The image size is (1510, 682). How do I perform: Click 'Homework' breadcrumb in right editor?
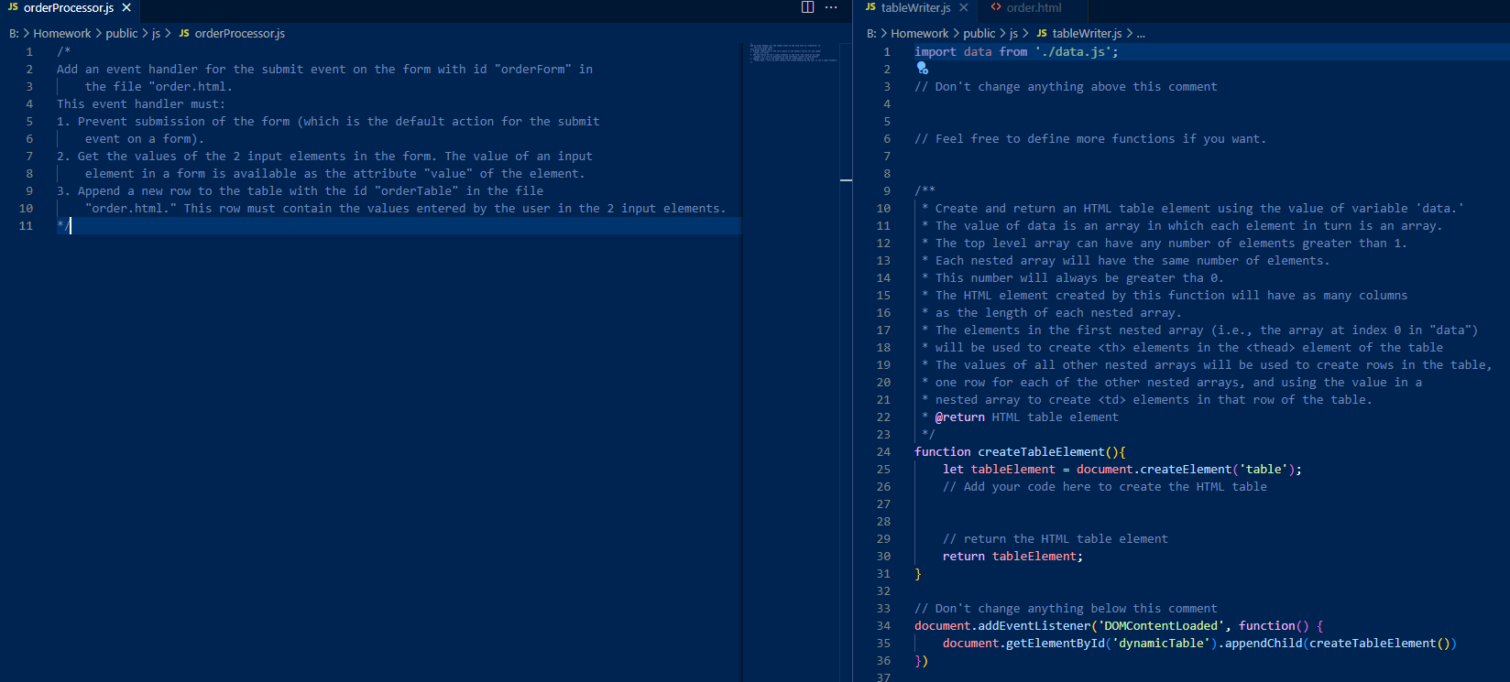920,33
